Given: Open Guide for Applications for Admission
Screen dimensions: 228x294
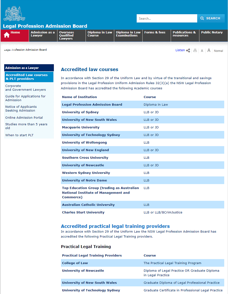Looking at the screenshot, I should (x=25, y=98).
